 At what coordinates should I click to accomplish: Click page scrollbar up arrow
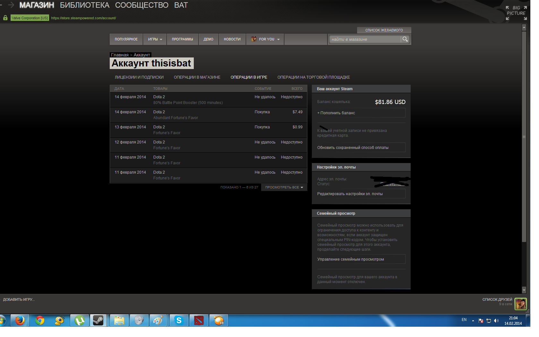coord(524,28)
